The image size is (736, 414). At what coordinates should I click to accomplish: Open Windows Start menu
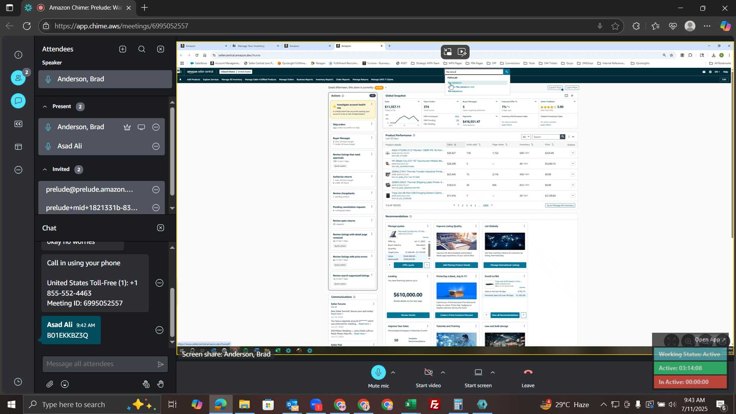(11, 404)
